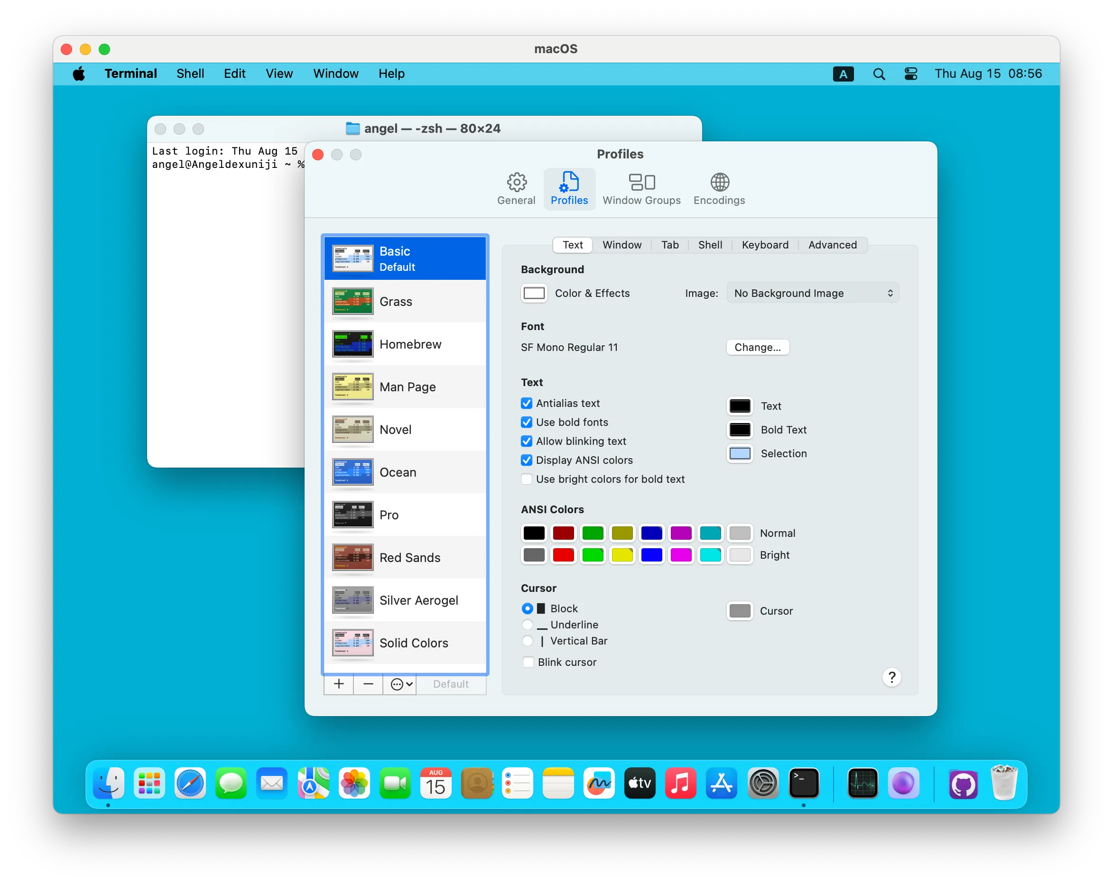The image size is (1113, 884).
Task: Expand the profile actions ellipsis menu
Action: (401, 684)
